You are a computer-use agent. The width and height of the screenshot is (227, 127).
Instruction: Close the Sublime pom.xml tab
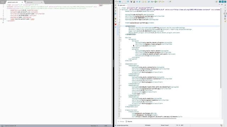tap(41, 2)
